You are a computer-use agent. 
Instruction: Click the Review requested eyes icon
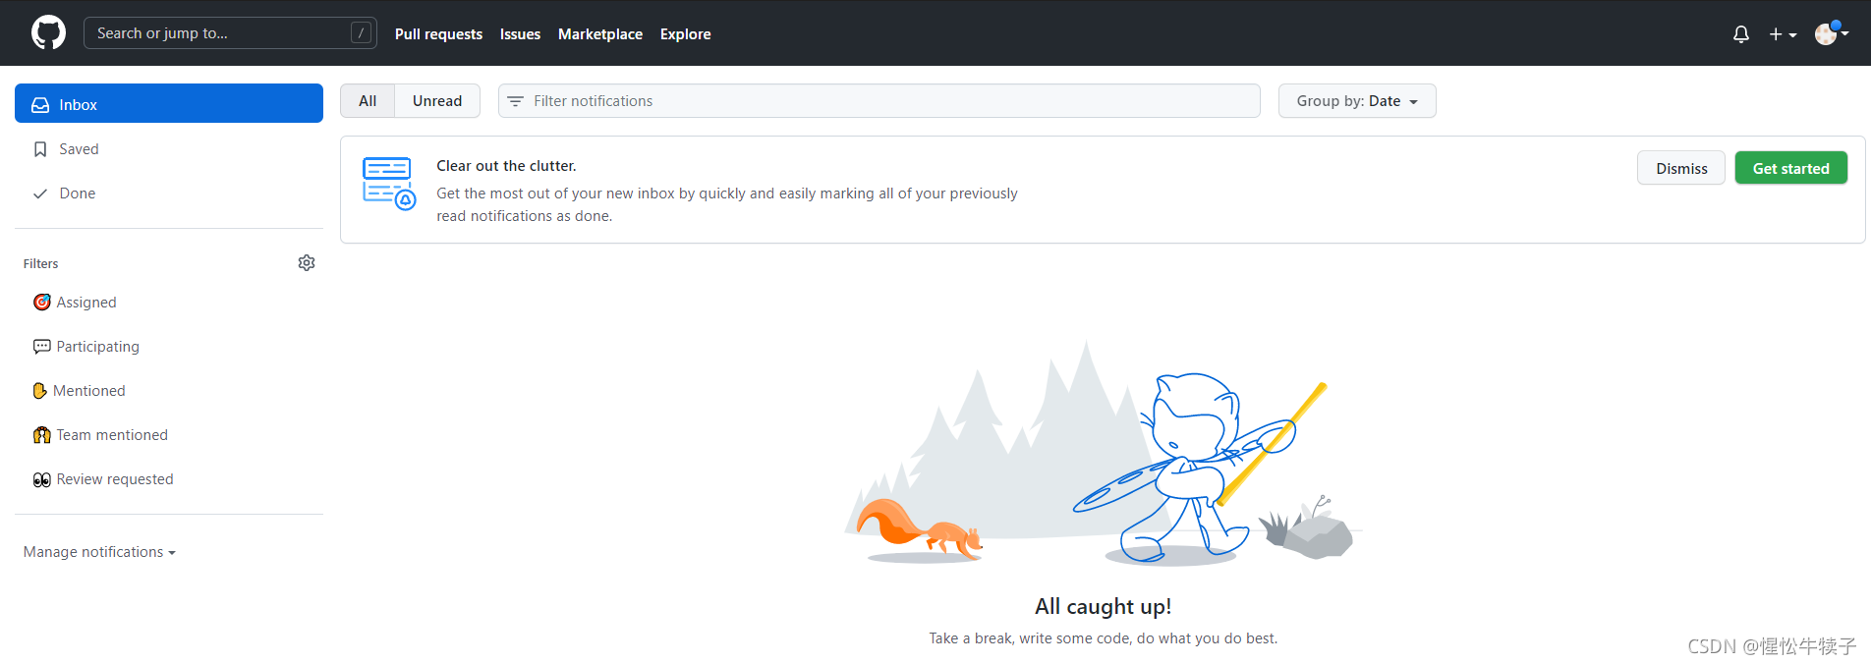[42, 479]
